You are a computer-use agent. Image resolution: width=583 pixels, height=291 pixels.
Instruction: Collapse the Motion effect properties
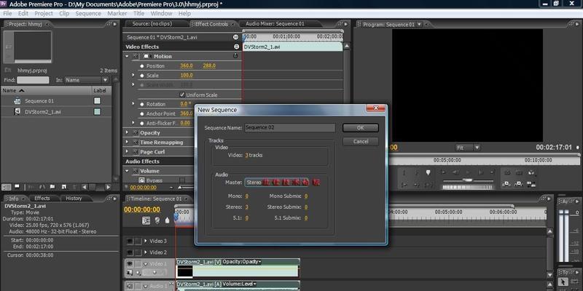pyautogui.click(x=127, y=57)
